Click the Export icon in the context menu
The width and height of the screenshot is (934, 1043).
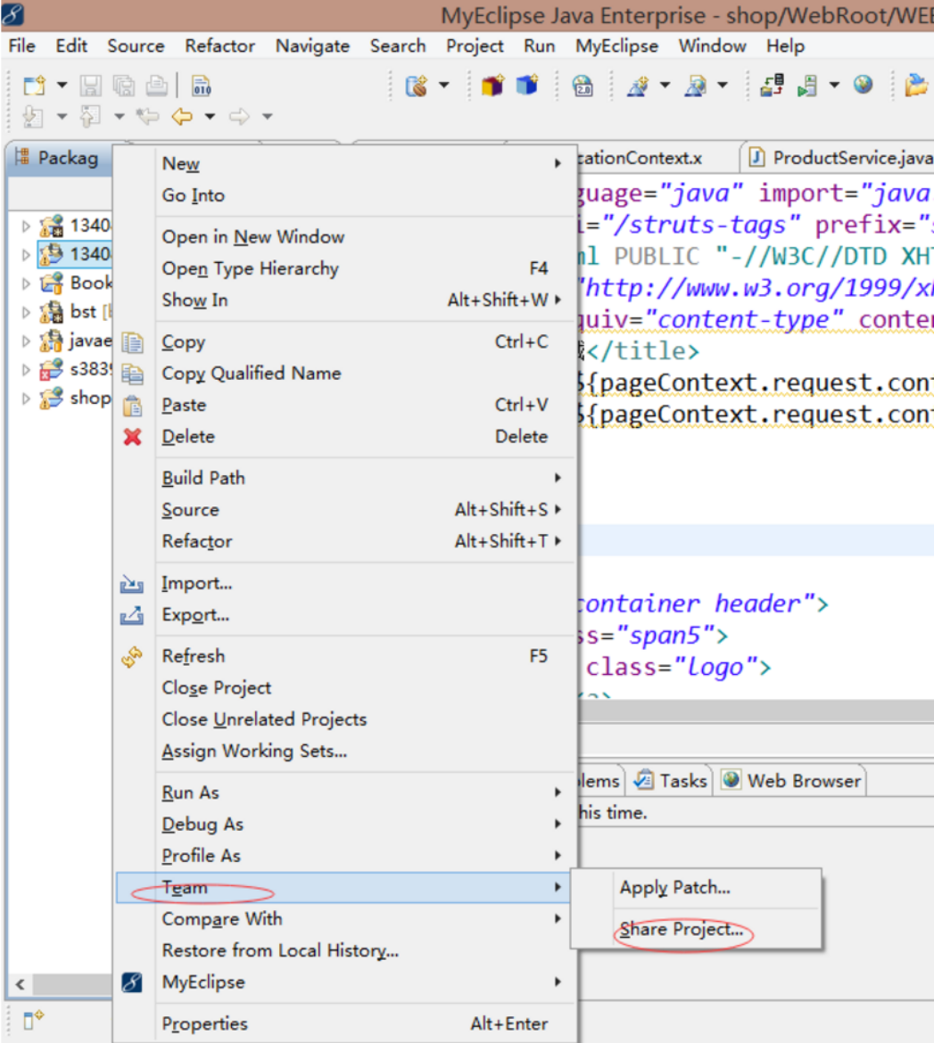pyautogui.click(x=132, y=614)
